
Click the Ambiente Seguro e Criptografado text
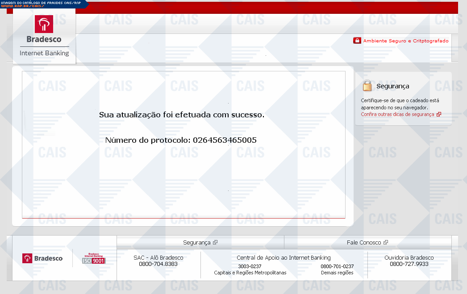pyautogui.click(x=405, y=41)
